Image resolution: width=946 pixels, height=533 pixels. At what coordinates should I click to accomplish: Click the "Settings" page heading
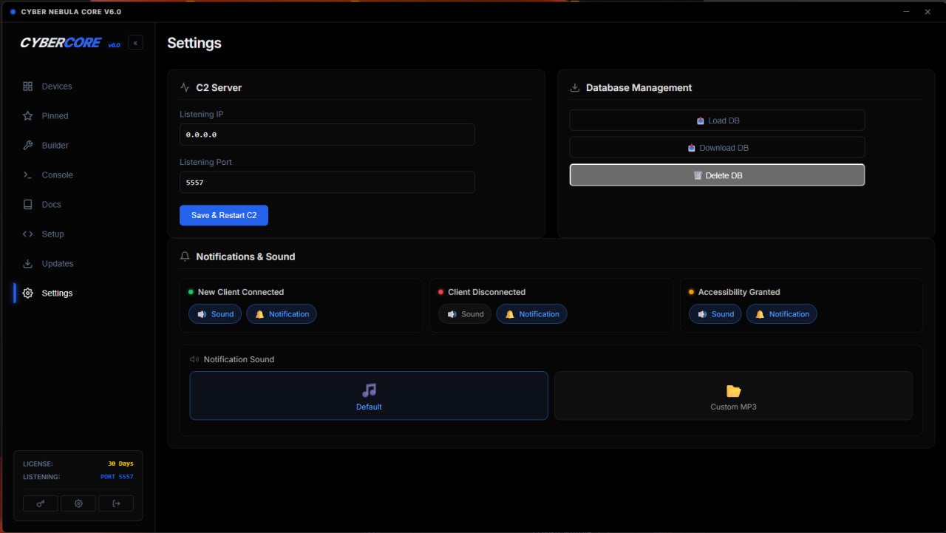[x=194, y=43]
